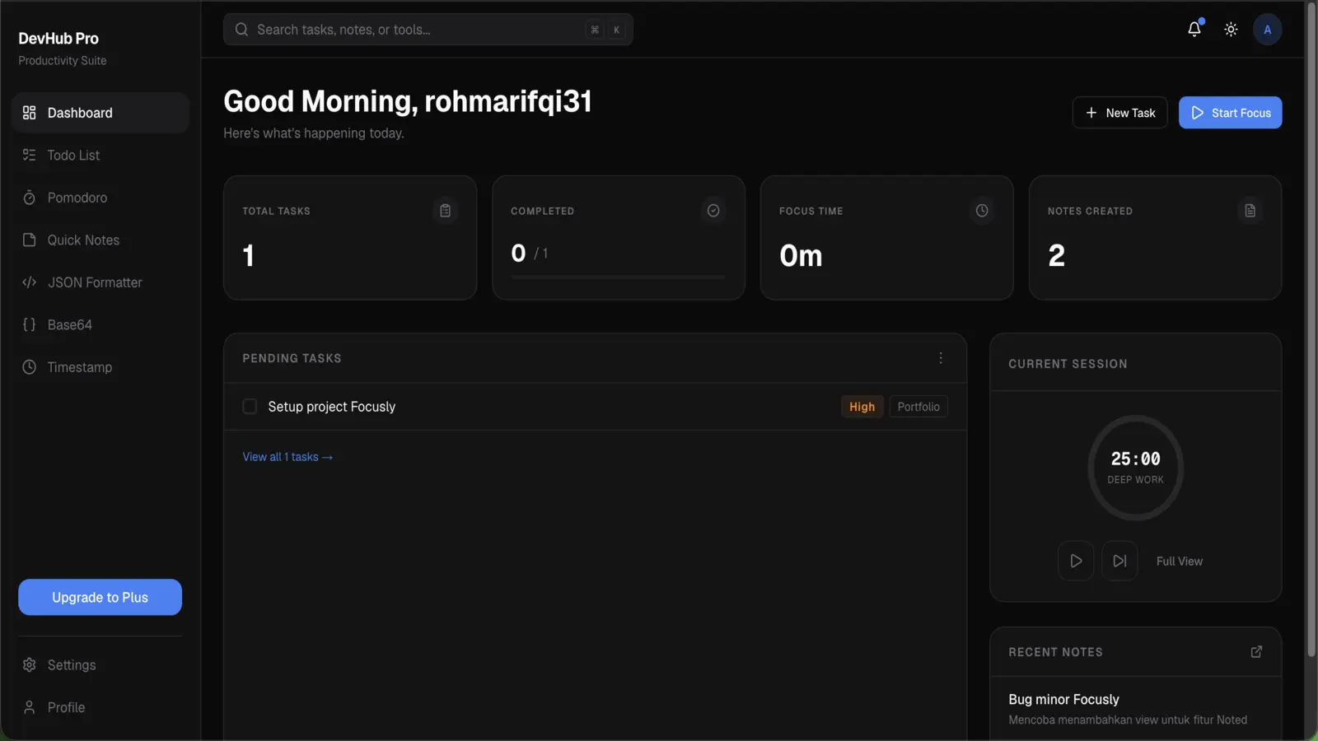Click the Start Focus button
1318x741 pixels.
[x=1230, y=113]
